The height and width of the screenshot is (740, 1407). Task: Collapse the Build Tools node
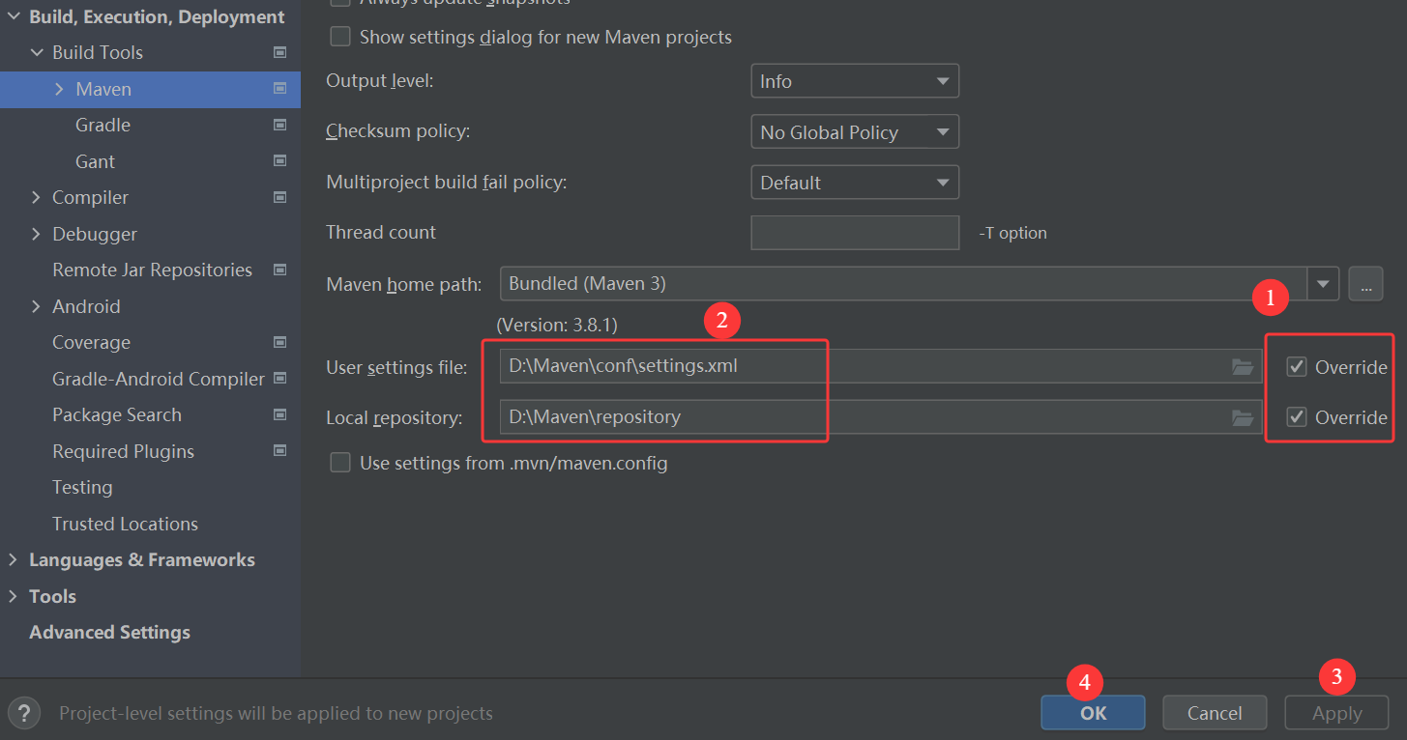37,52
